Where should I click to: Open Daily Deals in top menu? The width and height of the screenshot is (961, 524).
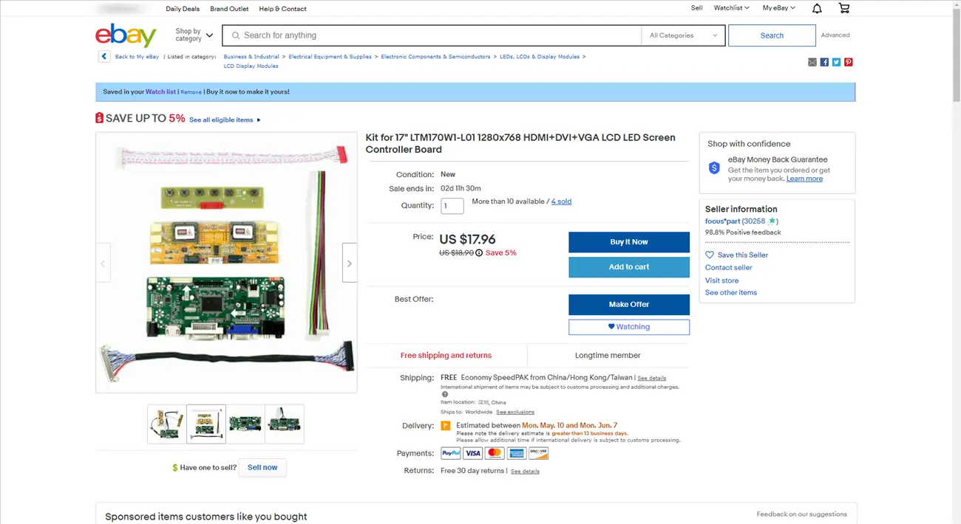183,9
